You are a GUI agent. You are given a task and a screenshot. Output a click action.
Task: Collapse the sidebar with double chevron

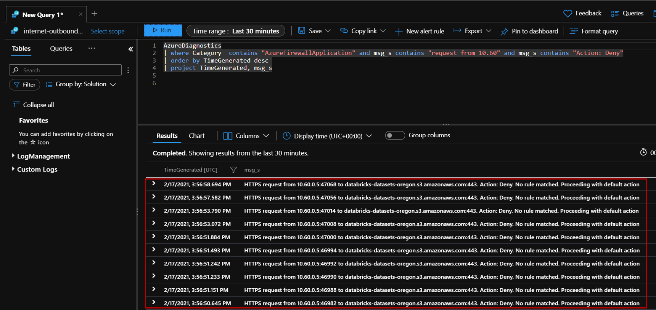point(130,49)
